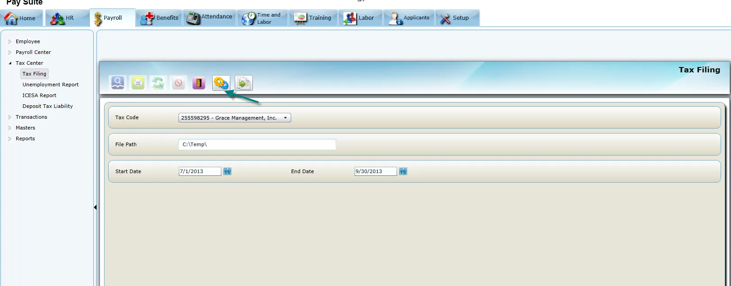731x286 pixels.
Task: Go to the Setup tab
Action: point(457,18)
